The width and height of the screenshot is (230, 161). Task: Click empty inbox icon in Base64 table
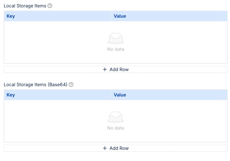(116, 117)
